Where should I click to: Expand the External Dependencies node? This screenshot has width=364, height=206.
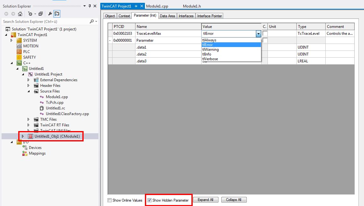28,80
